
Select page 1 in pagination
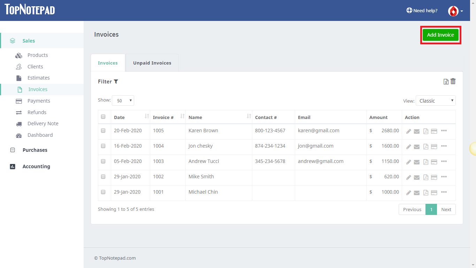tap(431, 209)
